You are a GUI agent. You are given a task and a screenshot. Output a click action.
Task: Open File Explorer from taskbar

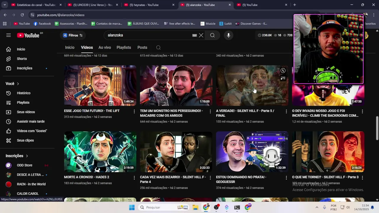(195, 207)
